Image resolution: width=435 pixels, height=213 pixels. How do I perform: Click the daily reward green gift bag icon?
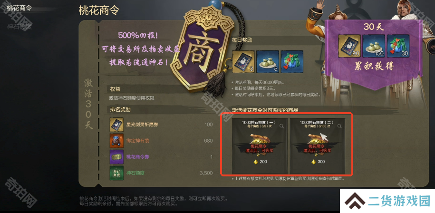[x=292, y=62]
